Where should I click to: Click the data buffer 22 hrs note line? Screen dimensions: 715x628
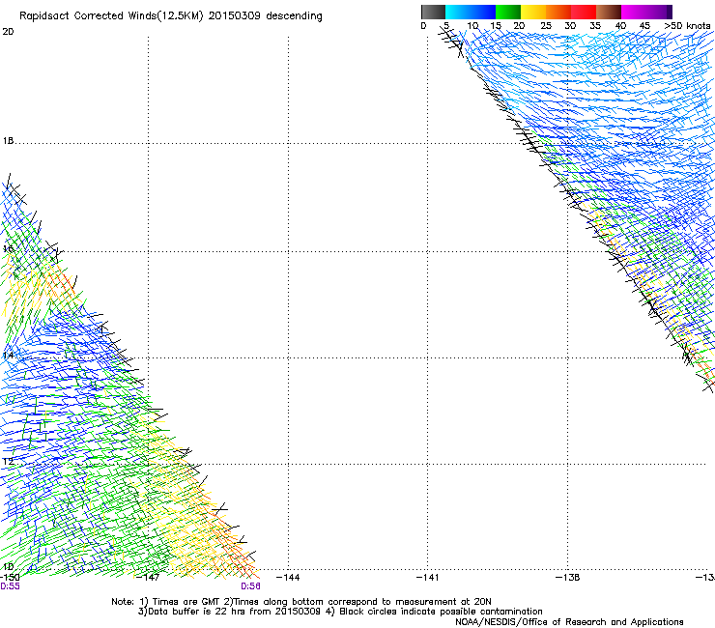pos(340,612)
